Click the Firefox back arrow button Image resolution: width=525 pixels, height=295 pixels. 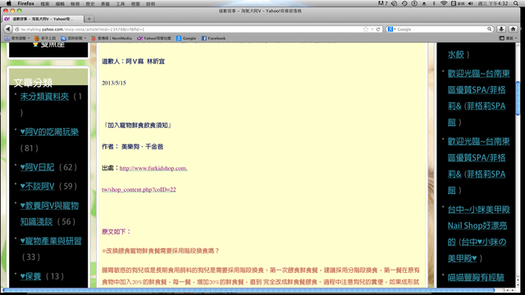pyautogui.click(x=7, y=29)
